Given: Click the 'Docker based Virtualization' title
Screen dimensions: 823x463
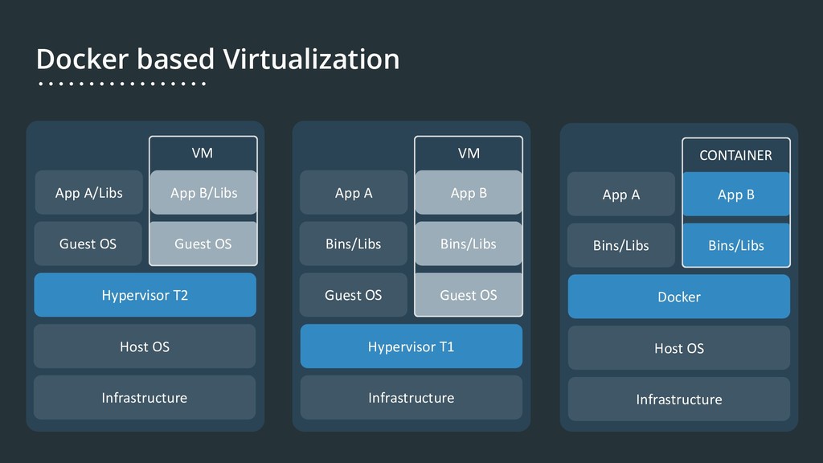Looking at the screenshot, I should (218, 59).
